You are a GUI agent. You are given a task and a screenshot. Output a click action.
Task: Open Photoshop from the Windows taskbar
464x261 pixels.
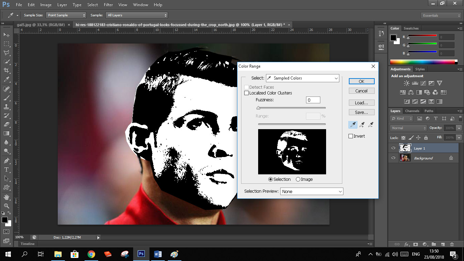[141, 254]
